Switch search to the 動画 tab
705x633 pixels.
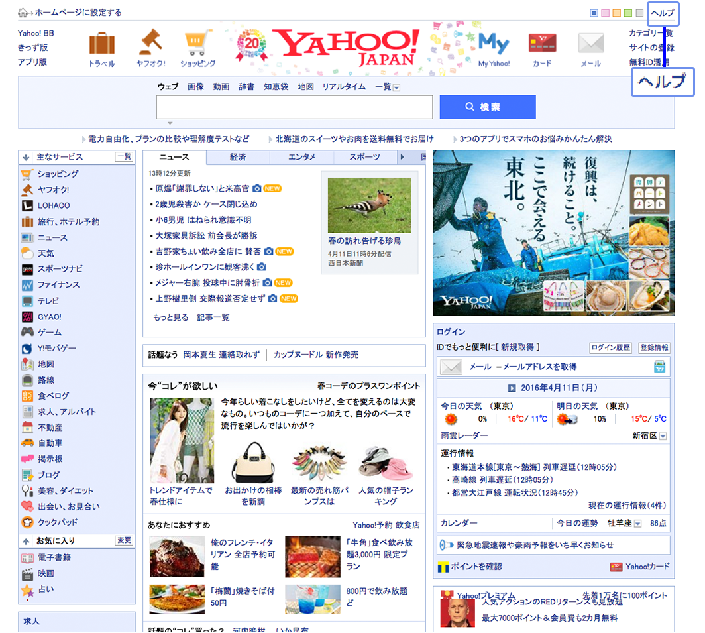click(221, 87)
